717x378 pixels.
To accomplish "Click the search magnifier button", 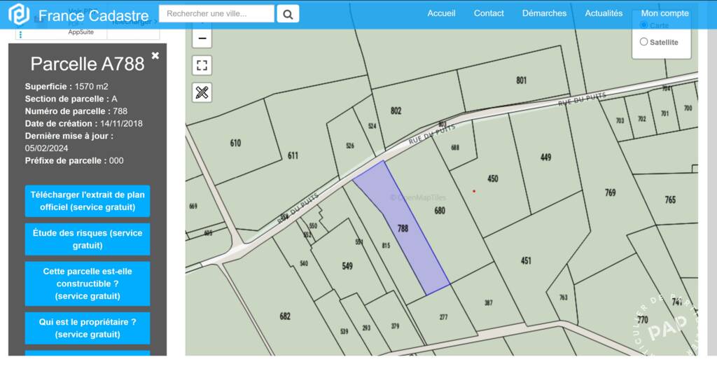I will (x=288, y=14).
